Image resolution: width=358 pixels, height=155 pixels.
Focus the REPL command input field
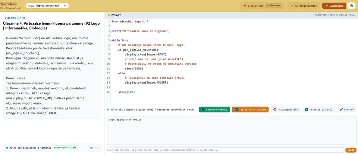tap(228, 150)
